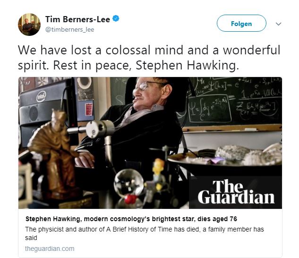The width and height of the screenshot is (299, 258).
Task: Click the article description about the physicist
Action: pos(145,233)
